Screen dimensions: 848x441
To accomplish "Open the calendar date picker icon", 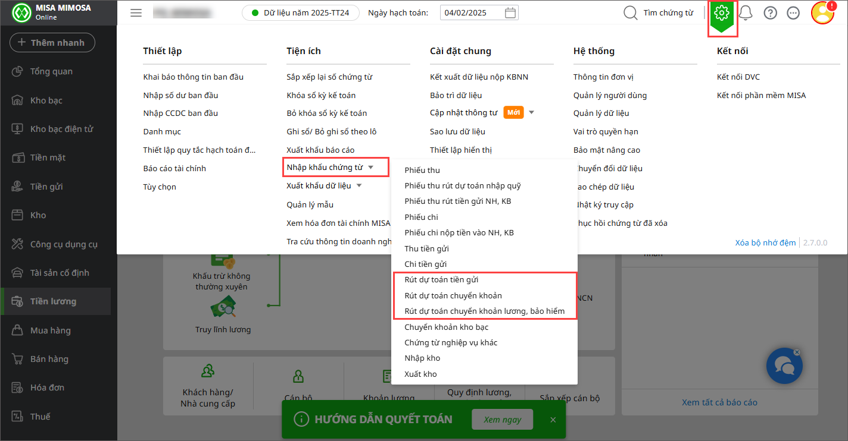I will pyautogui.click(x=510, y=13).
